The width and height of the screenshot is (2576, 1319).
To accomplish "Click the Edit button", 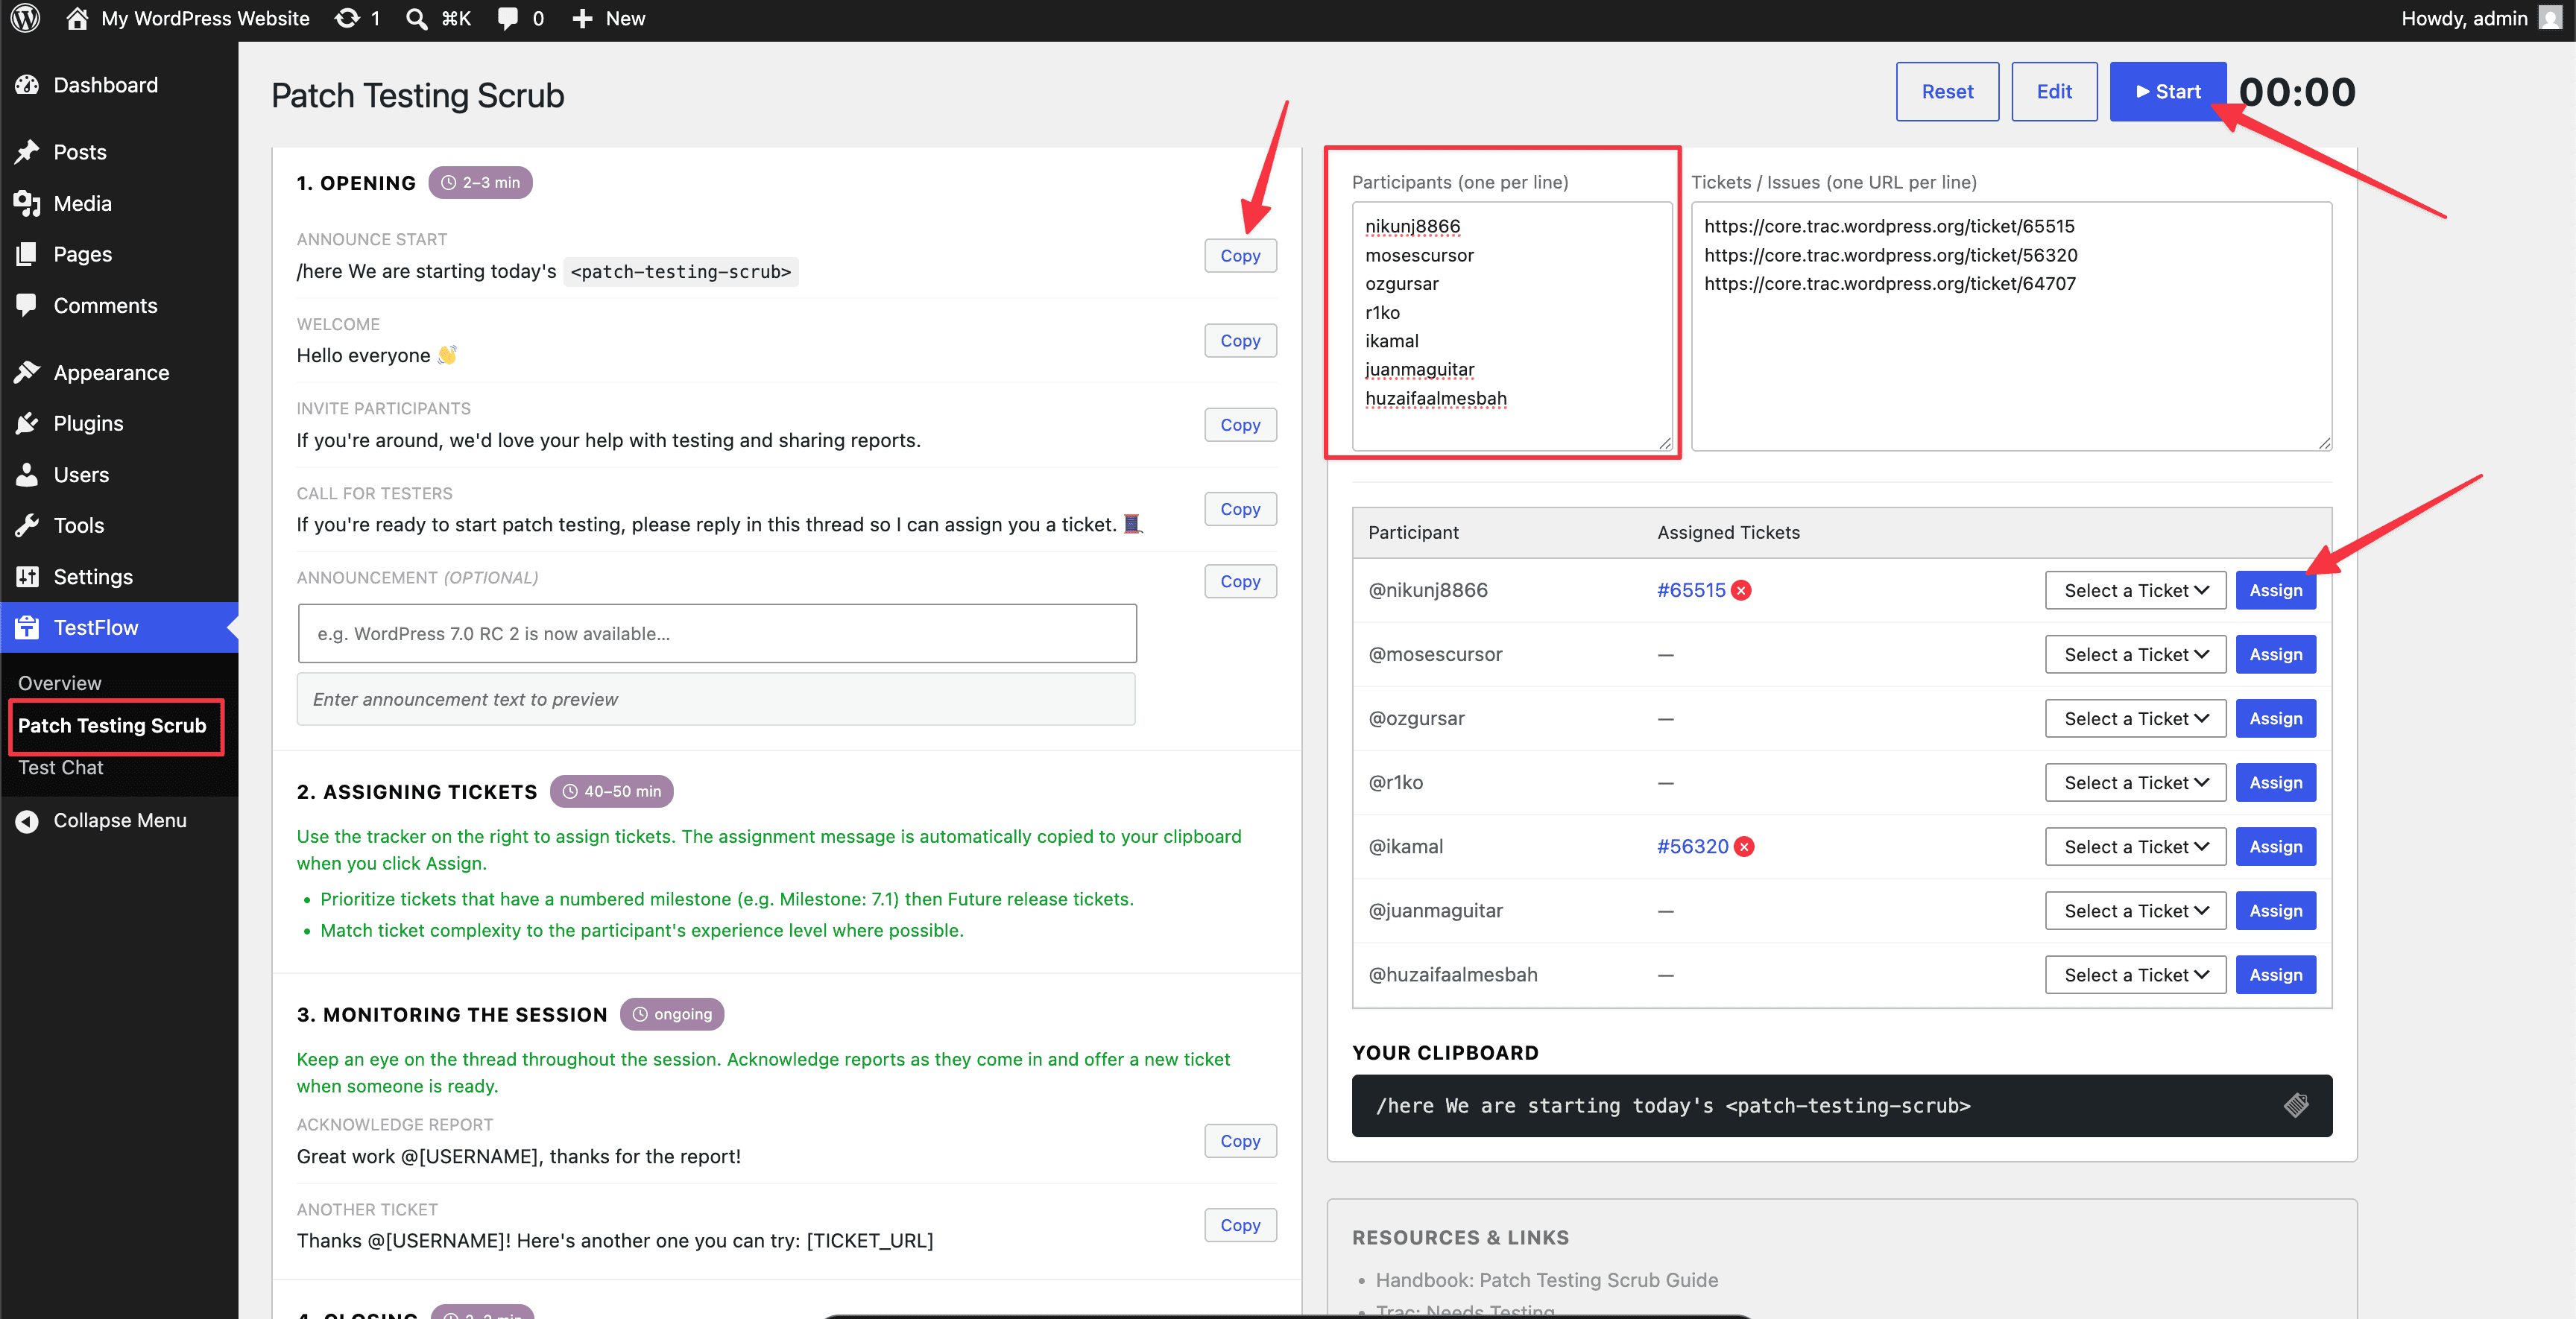I will (2054, 91).
